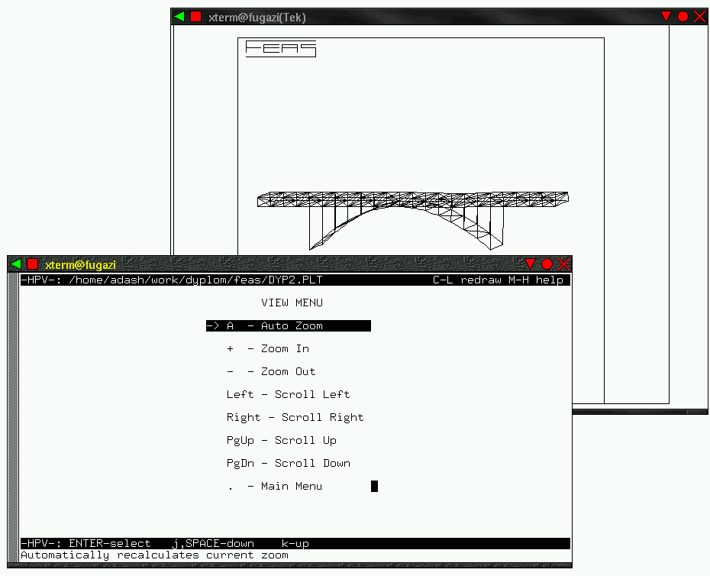Pick the Scroll Up menu entry

tap(281, 441)
